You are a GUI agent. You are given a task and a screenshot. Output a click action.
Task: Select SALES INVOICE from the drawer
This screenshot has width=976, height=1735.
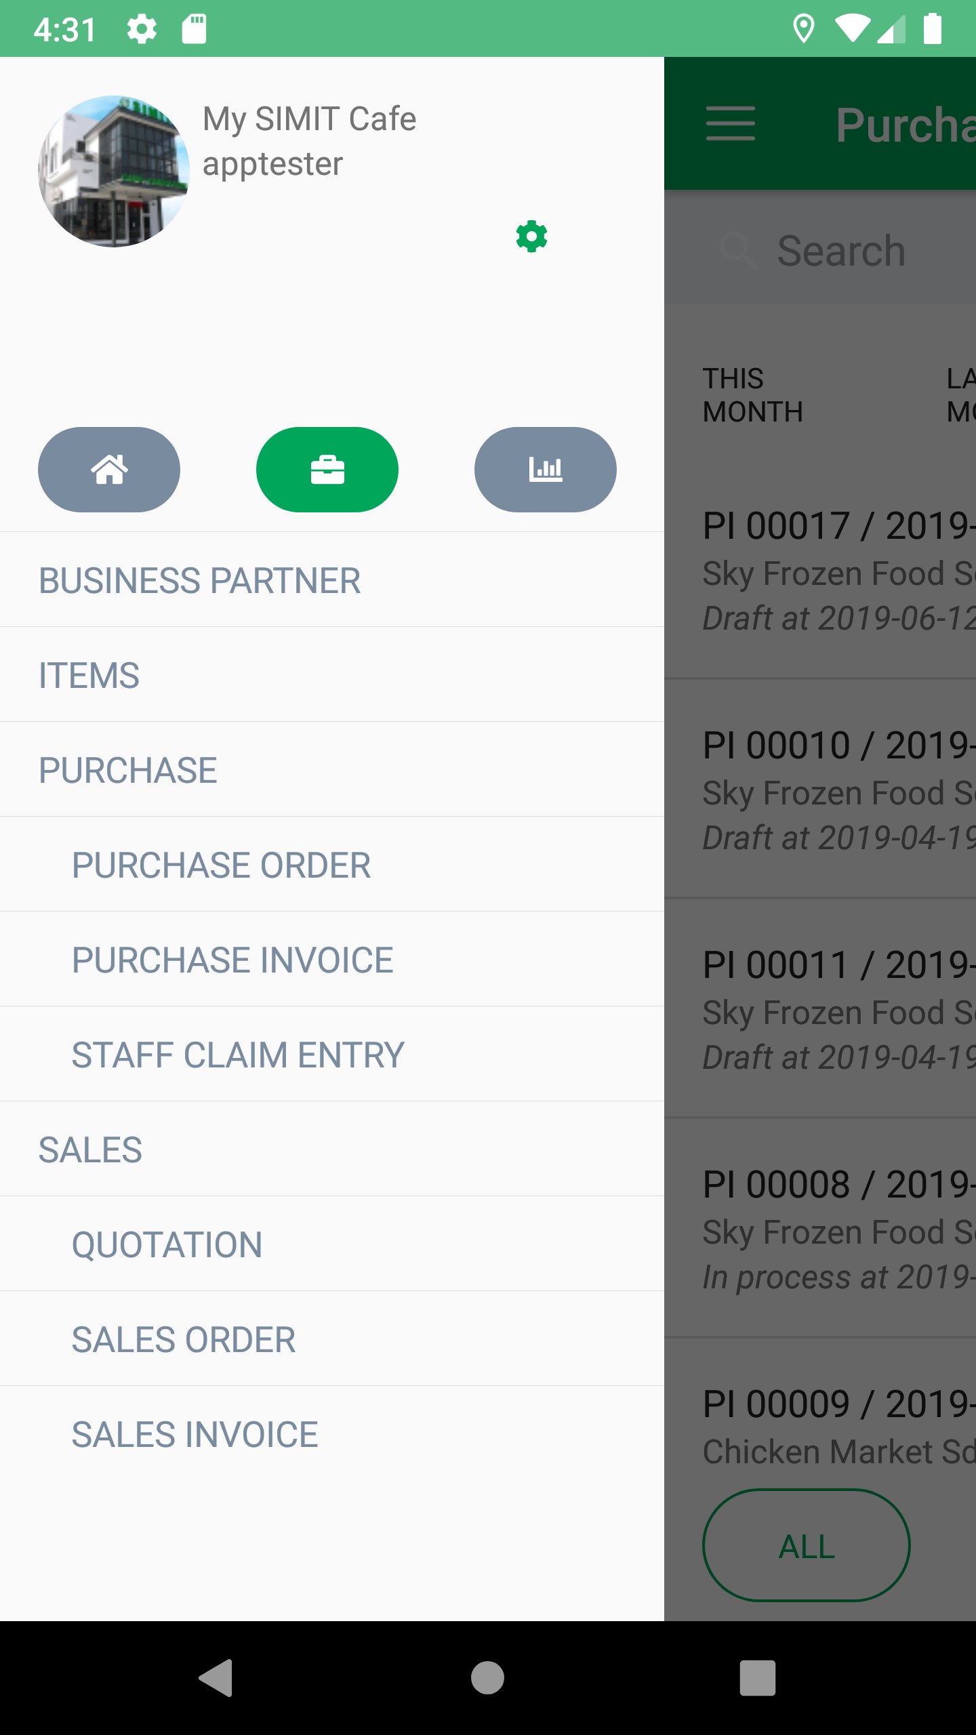click(195, 1434)
